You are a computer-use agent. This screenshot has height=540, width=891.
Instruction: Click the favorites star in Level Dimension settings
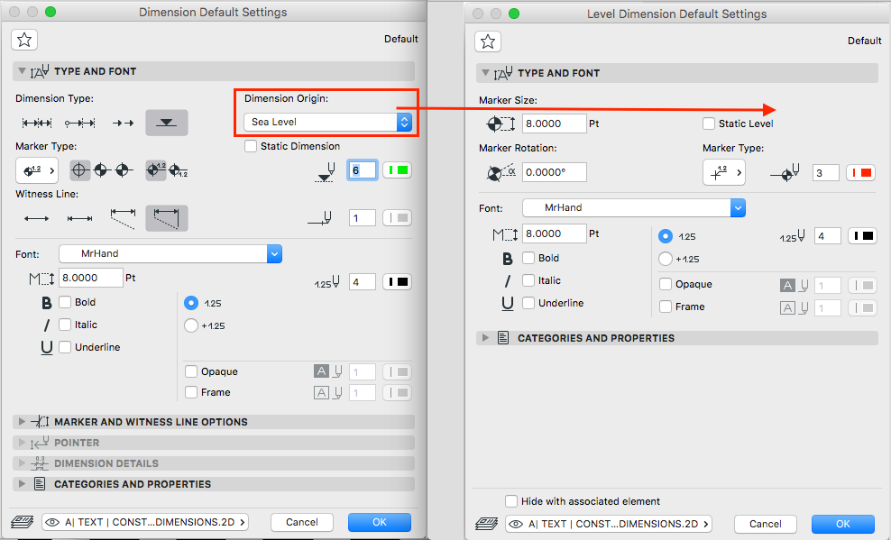[x=488, y=41]
